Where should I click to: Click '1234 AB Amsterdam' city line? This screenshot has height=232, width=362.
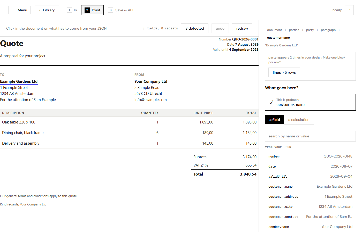pyautogui.click(x=17, y=94)
